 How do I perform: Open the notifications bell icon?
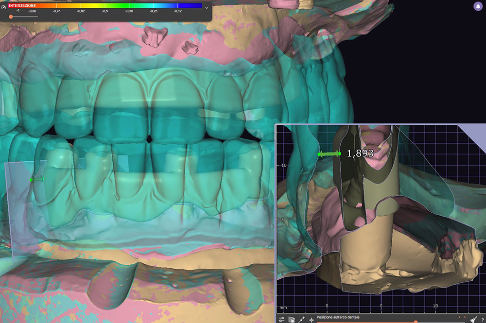click(x=477, y=6)
